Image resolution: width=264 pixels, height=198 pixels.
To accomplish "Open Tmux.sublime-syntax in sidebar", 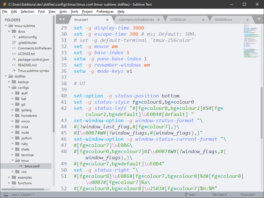I will (x=33, y=71).
